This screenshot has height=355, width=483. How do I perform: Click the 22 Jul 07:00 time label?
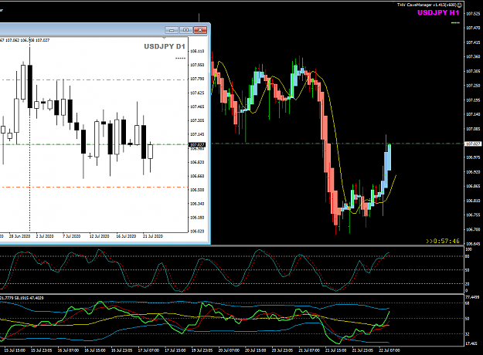click(x=389, y=350)
